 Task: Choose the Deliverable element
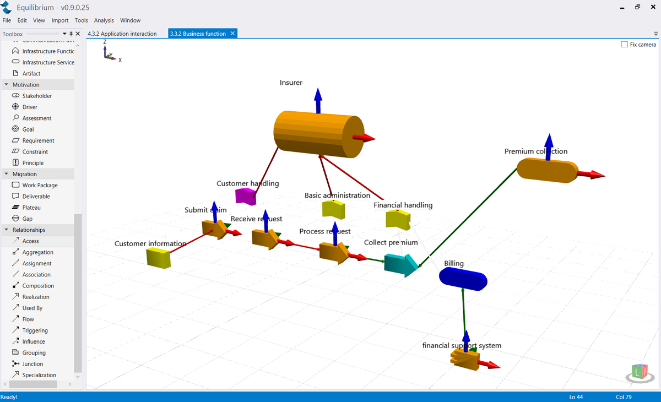31,197
